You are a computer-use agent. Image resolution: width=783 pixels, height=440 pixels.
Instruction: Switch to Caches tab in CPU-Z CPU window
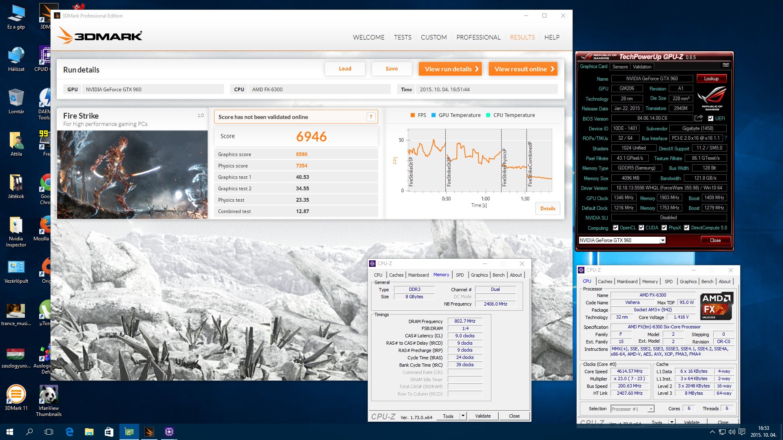pyautogui.click(x=605, y=282)
